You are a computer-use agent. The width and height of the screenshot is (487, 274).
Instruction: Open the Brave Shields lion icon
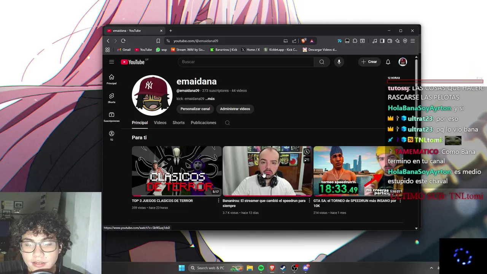tap(304, 41)
